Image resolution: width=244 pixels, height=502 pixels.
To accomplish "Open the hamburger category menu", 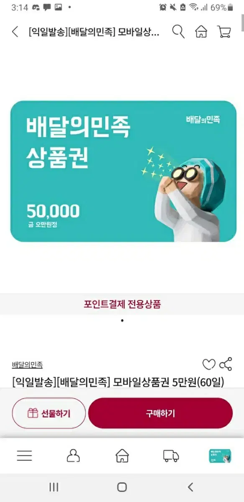I will 24,456.
